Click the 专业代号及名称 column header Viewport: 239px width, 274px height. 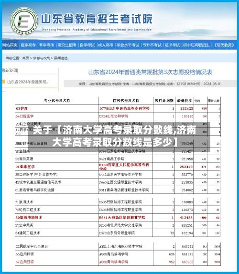coord(57,101)
